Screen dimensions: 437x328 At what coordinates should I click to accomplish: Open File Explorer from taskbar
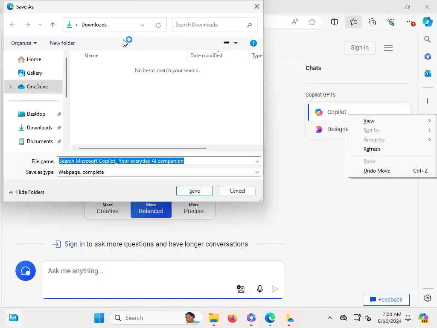click(213, 318)
